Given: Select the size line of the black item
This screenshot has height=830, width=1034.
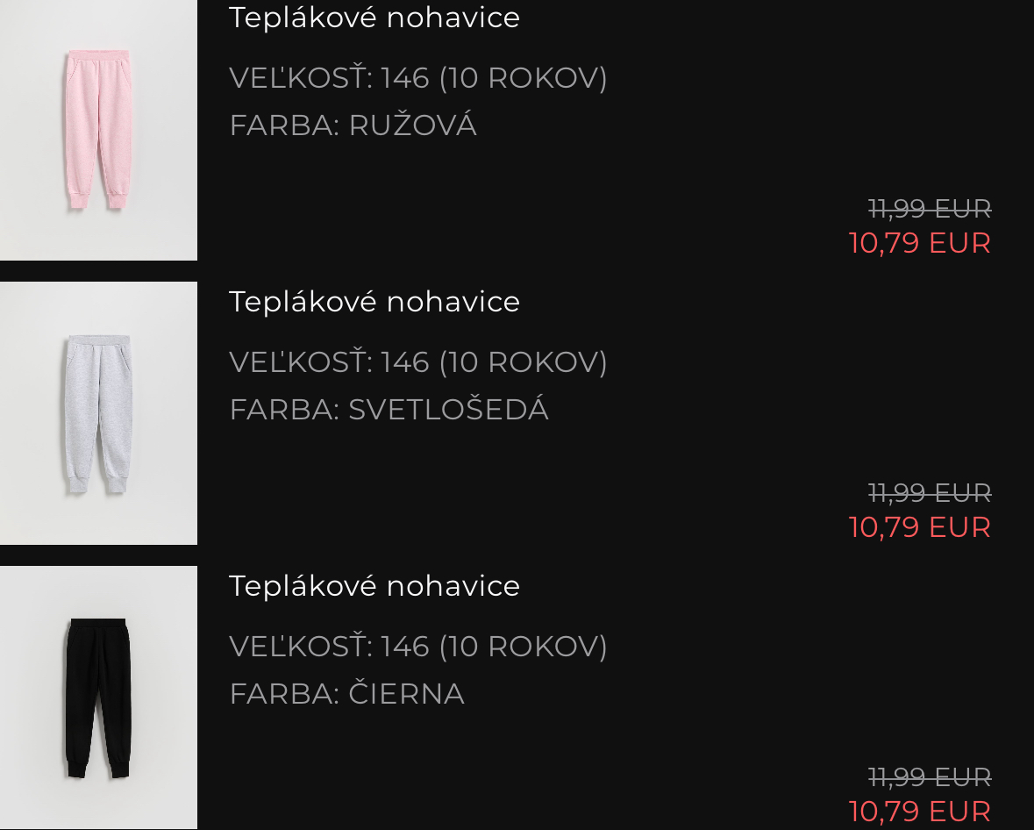Looking at the screenshot, I should coord(418,647).
